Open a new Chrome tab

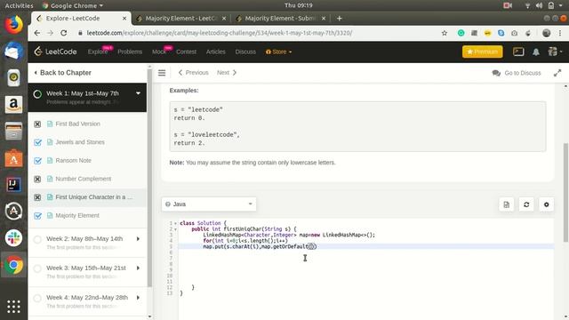[340, 18]
